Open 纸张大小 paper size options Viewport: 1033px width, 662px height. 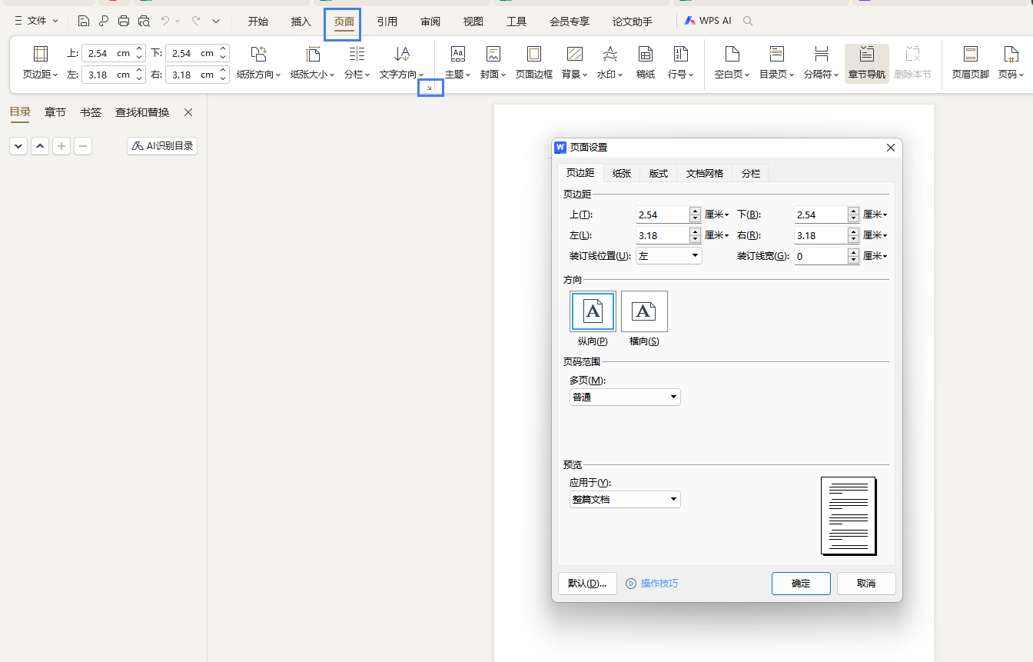313,62
